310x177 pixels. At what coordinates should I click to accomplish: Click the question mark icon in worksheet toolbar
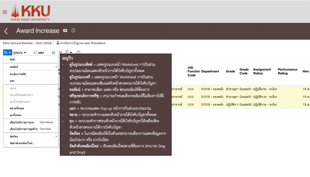coord(78,53)
